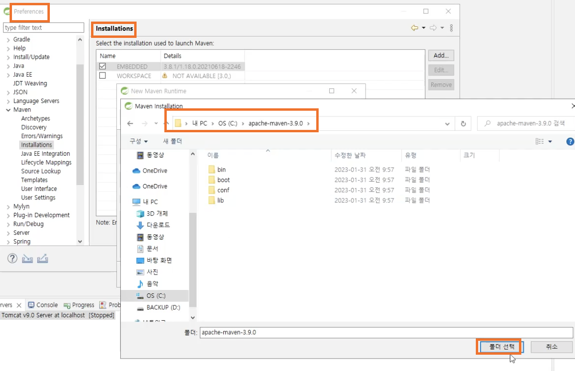Click the blue help icon in file dialog

coord(570,141)
